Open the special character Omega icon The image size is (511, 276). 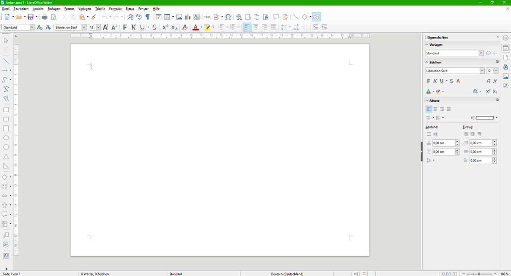click(228, 17)
